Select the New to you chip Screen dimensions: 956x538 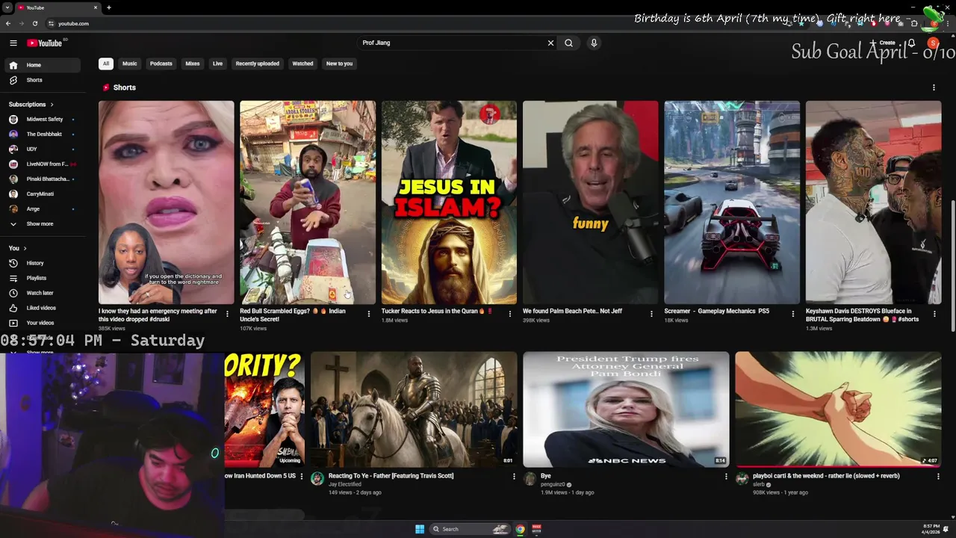339,64
